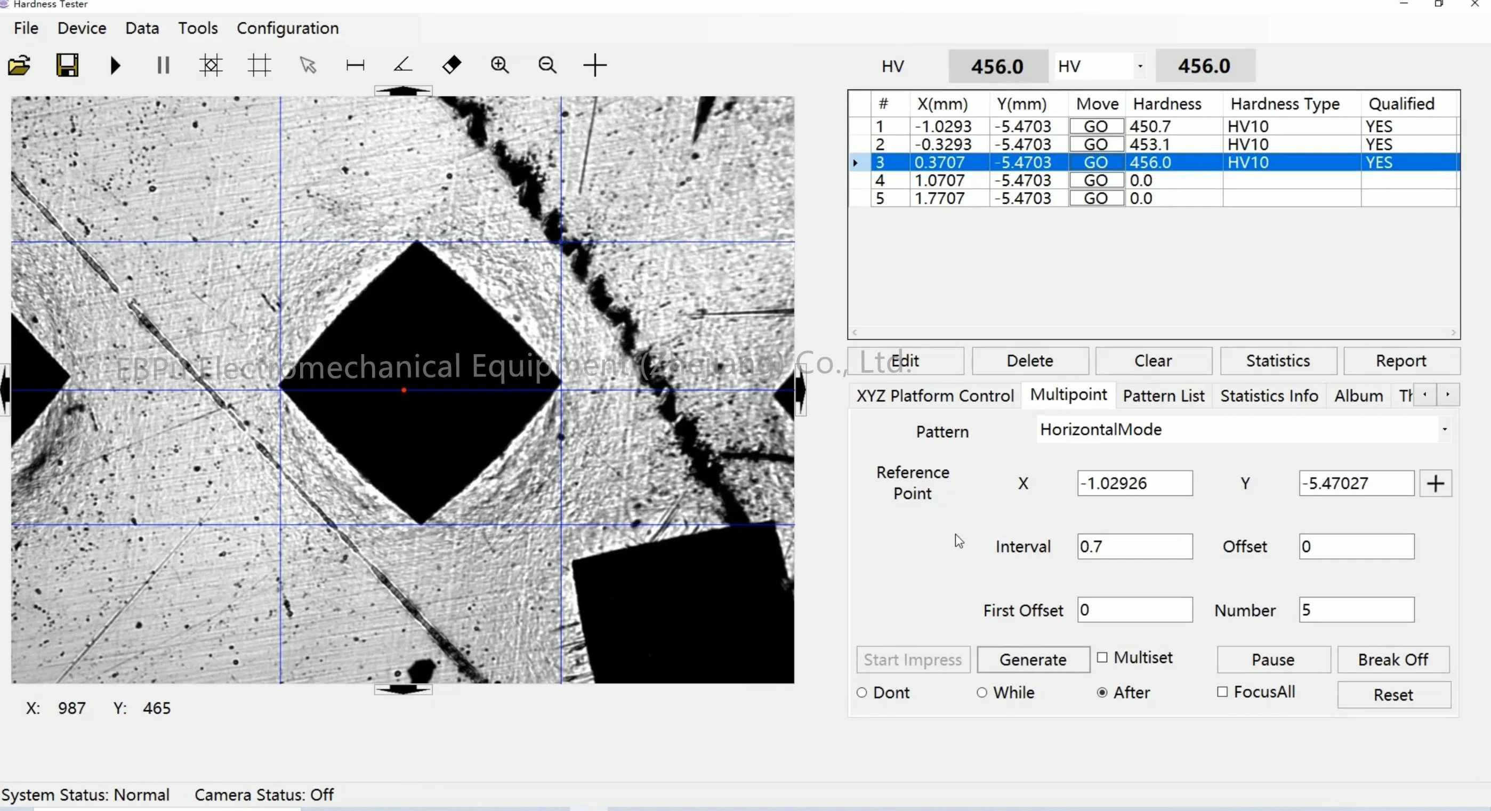Image resolution: width=1491 pixels, height=811 pixels.
Task: Enable the Multiset checkbox
Action: [x=1101, y=657]
